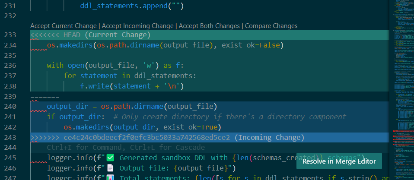Click green checkmark emoji on line 245
414x180 pixels.
(110, 158)
